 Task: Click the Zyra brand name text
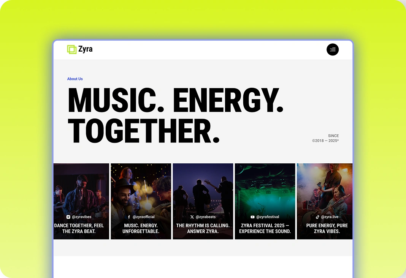pyautogui.click(x=86, y=49)
